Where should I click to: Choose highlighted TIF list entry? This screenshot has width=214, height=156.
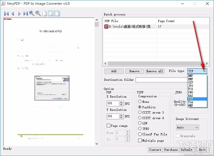tap(197, 99)
